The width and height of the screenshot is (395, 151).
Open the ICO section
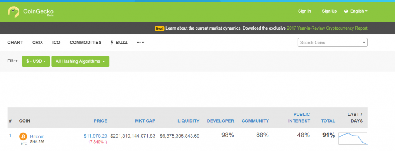click(56, 42)
